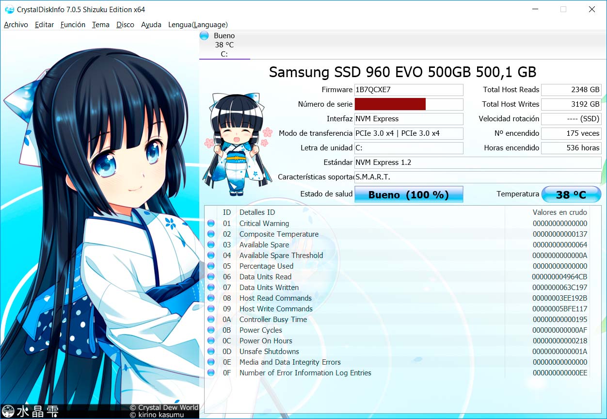Screen dimensions: 607x419
Task: Click the Bueno (100 %) health status button
Action: coord(409,194)
